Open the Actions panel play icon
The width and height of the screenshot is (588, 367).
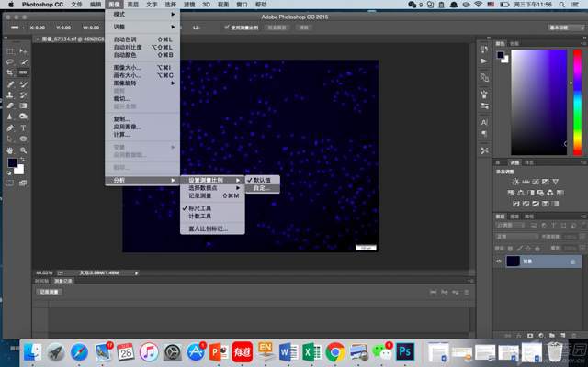484,61
